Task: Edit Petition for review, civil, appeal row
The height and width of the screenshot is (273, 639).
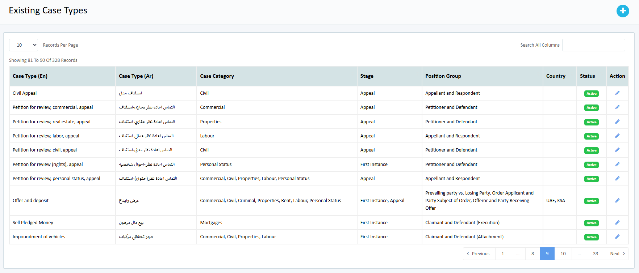Action: pos(617,150)
